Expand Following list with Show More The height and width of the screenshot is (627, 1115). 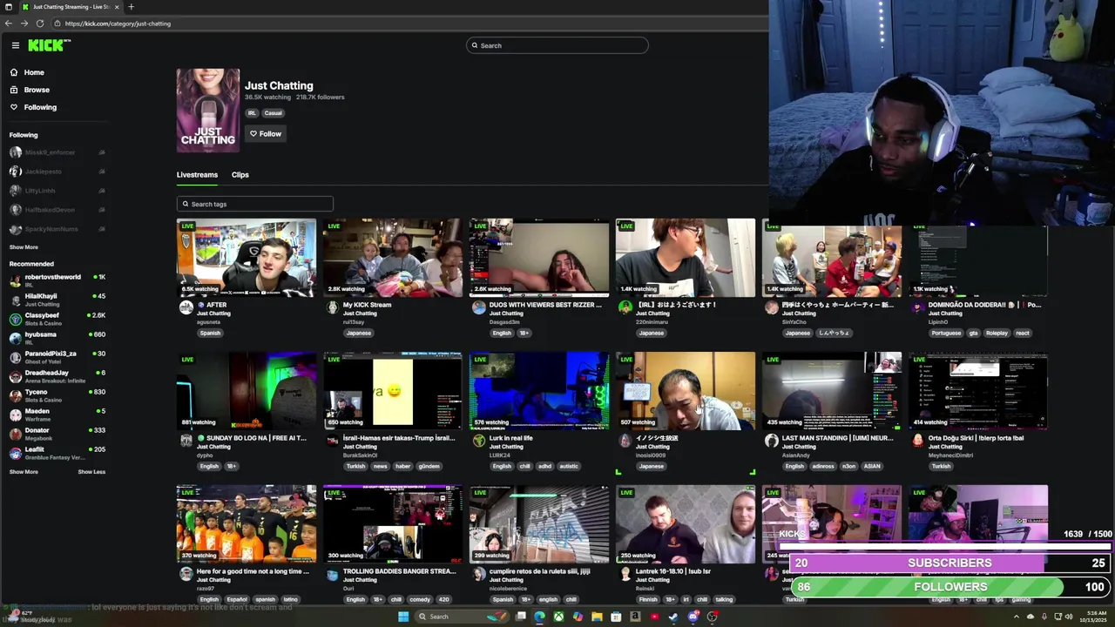click(24, 247)
